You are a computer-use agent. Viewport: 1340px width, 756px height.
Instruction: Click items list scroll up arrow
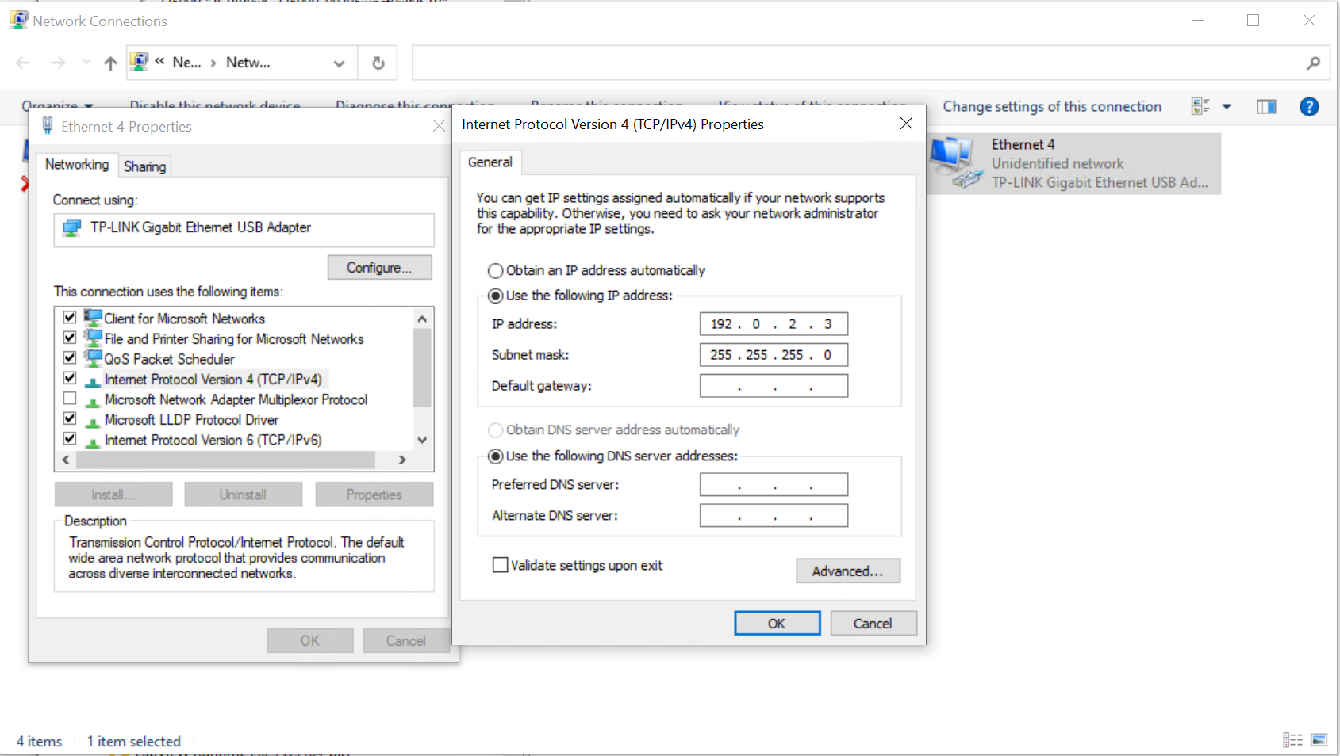click(422, 319)
